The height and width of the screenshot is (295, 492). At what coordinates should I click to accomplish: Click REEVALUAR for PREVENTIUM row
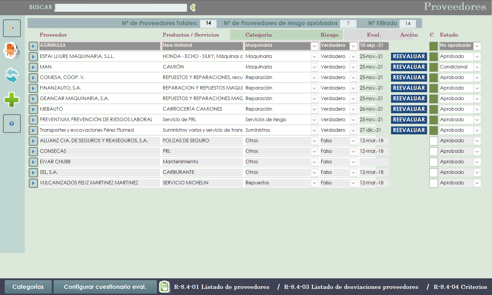[x=409, y=120]
